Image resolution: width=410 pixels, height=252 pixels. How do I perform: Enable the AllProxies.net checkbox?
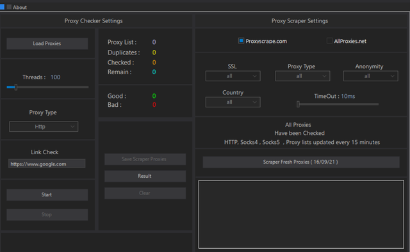point(329,41)
